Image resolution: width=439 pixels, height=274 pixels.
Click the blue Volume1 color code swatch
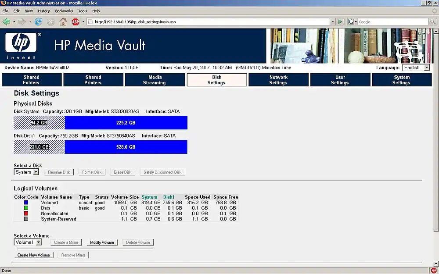click(x=26, y=203)
